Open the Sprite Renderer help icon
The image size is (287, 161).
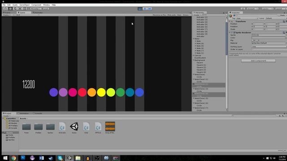pyautogui.click(x=284, y=33)
